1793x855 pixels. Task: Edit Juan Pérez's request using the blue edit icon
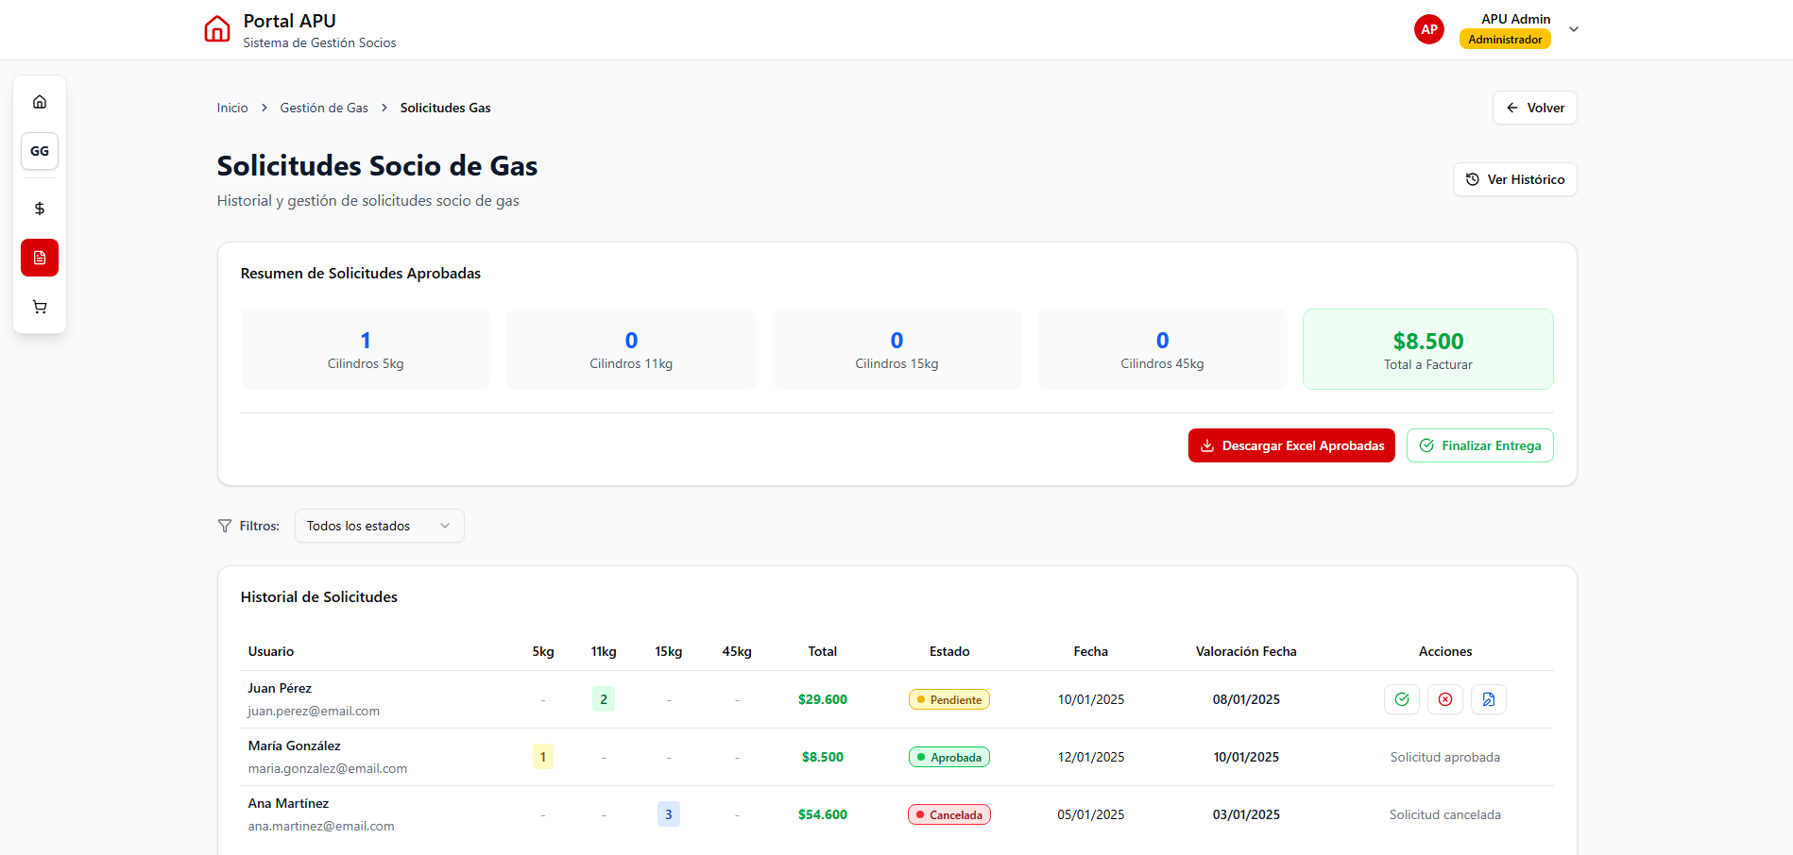click(1489, 699)
